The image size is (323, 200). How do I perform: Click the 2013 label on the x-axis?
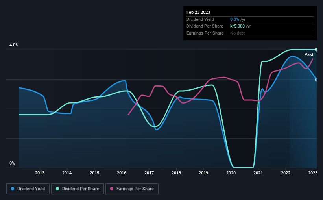click(x=40, y=173)
